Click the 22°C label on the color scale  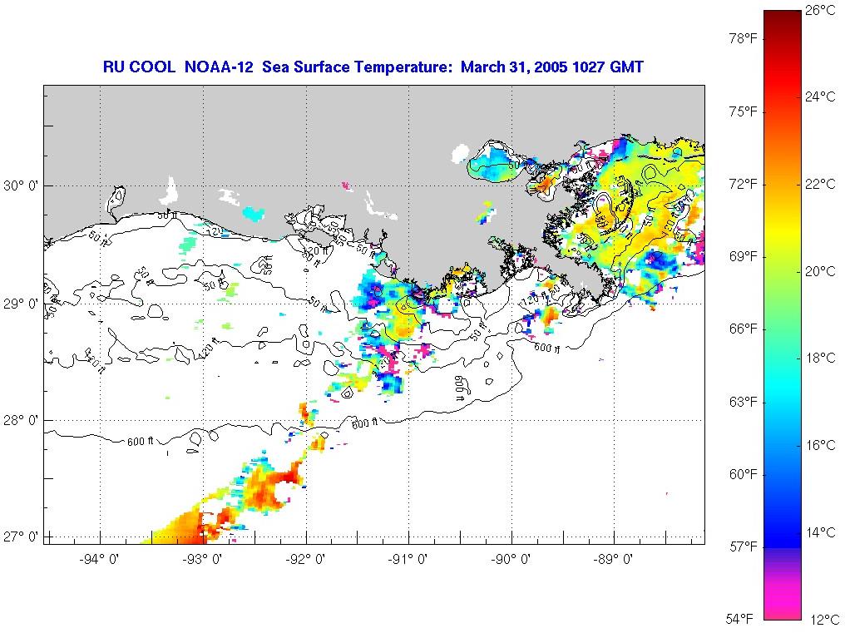tap(821, 185)
